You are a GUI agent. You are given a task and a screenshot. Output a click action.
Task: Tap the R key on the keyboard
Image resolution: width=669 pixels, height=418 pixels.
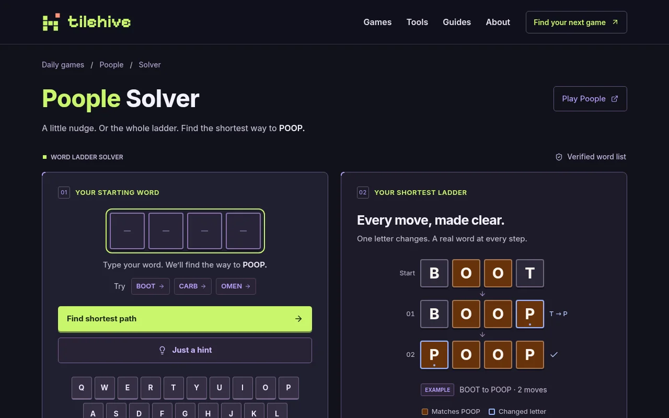[x=151, y=388]
